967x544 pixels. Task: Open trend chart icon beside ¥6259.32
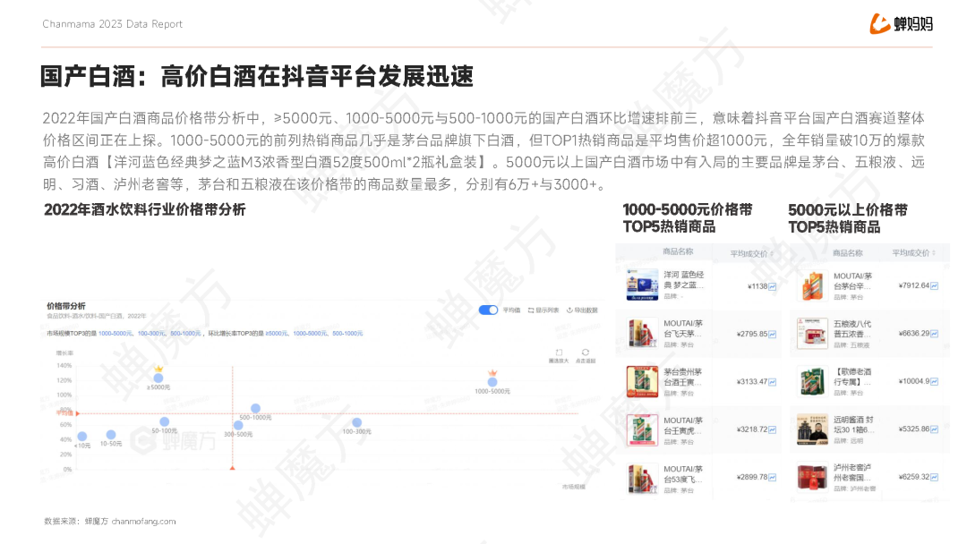[934, 477]
